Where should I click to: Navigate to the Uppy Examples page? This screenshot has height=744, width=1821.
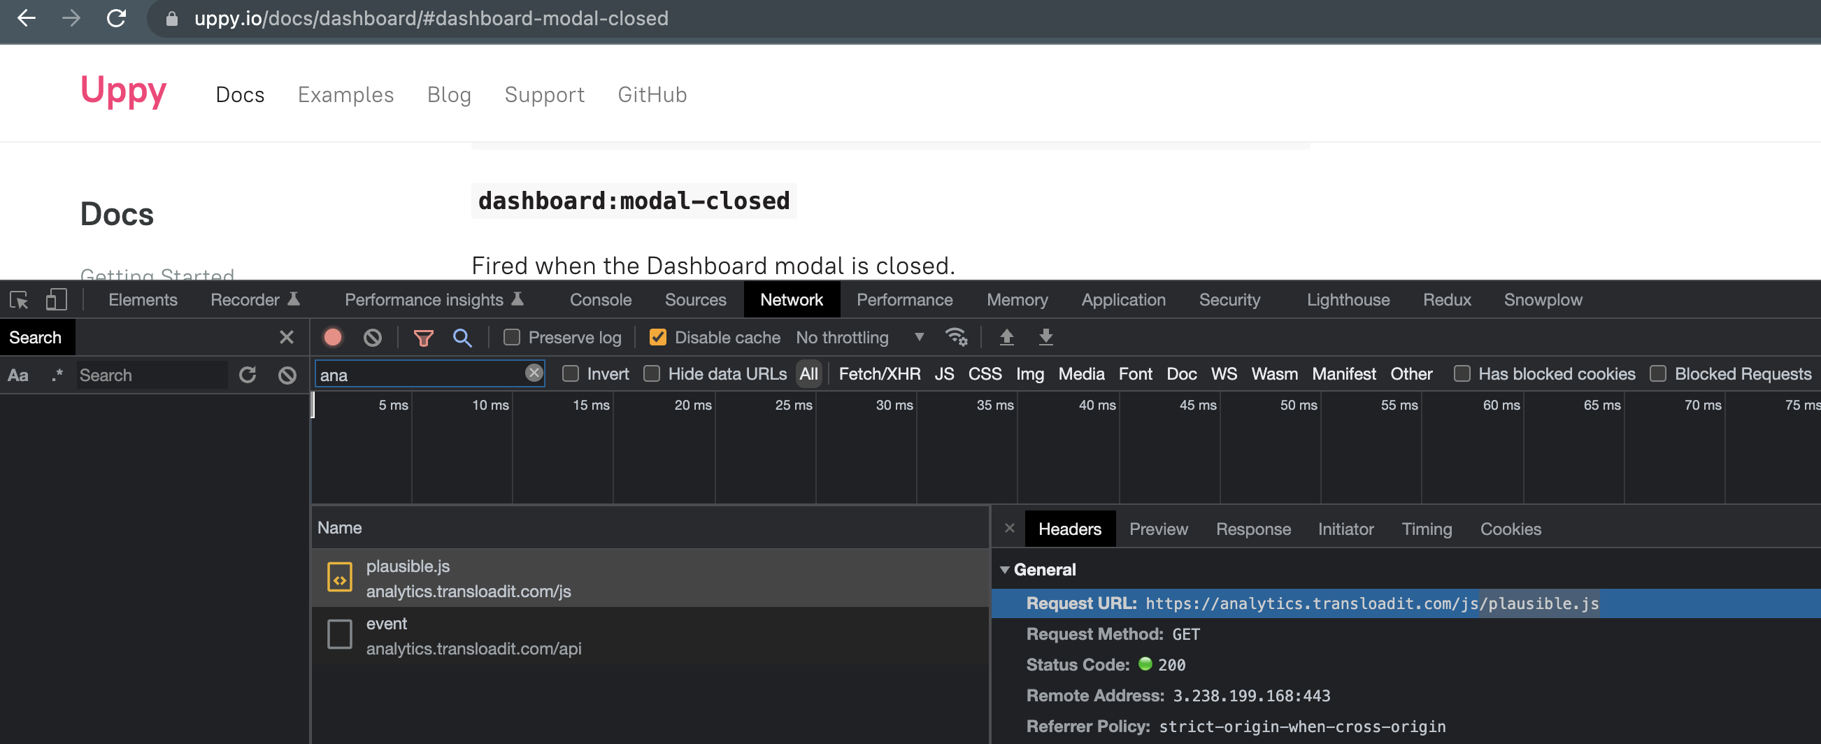click(345, 94)
